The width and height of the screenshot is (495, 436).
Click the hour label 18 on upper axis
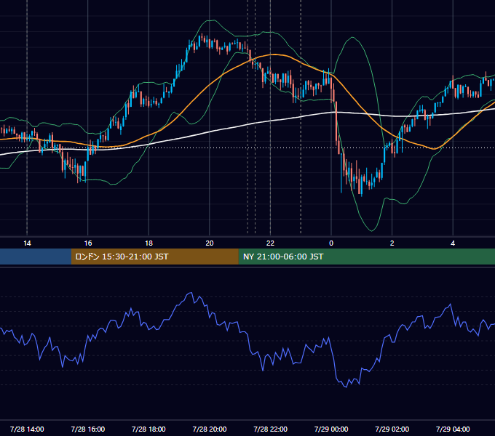148,243
